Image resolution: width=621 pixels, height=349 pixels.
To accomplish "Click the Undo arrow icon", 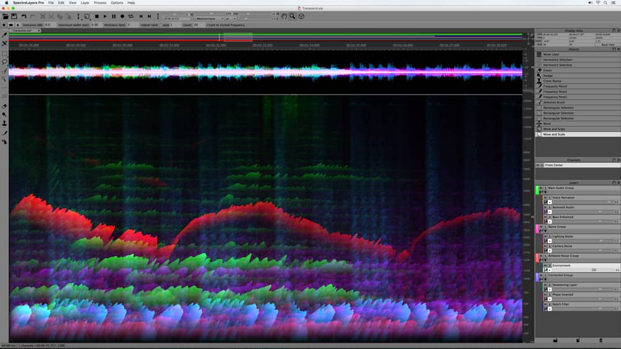I will tap(24, 16).
